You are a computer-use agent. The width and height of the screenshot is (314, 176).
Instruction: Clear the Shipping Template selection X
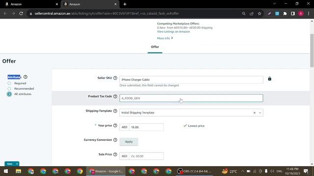point(254,113)
